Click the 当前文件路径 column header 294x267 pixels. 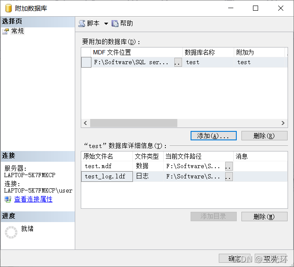[198, 156]
